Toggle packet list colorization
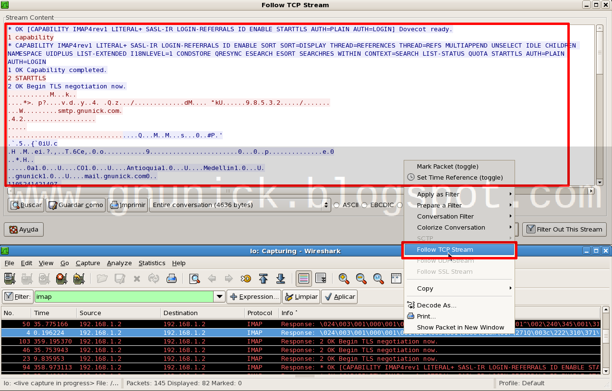 click(304, 279)
